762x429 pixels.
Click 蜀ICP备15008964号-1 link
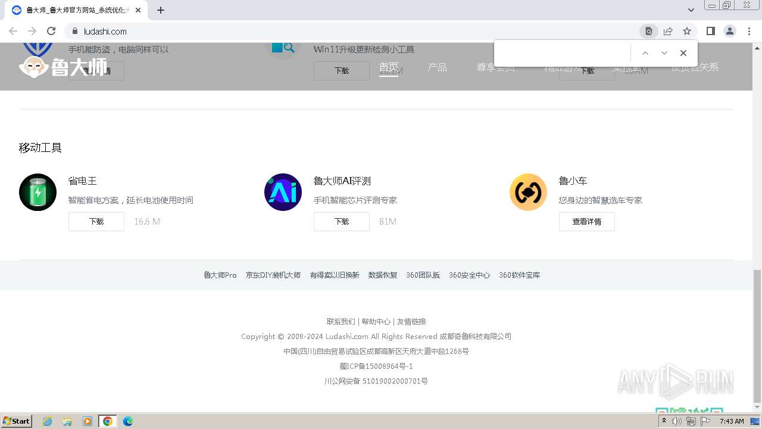(376, 366)
